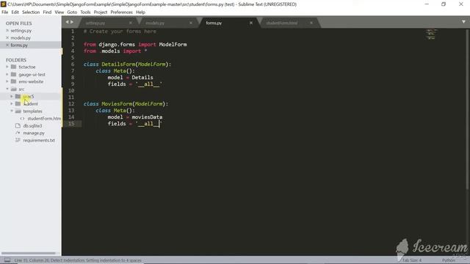Select settings.py in Open Files
Screen dimensions: 470x264
pyautogui.click(x=21, y=31)
